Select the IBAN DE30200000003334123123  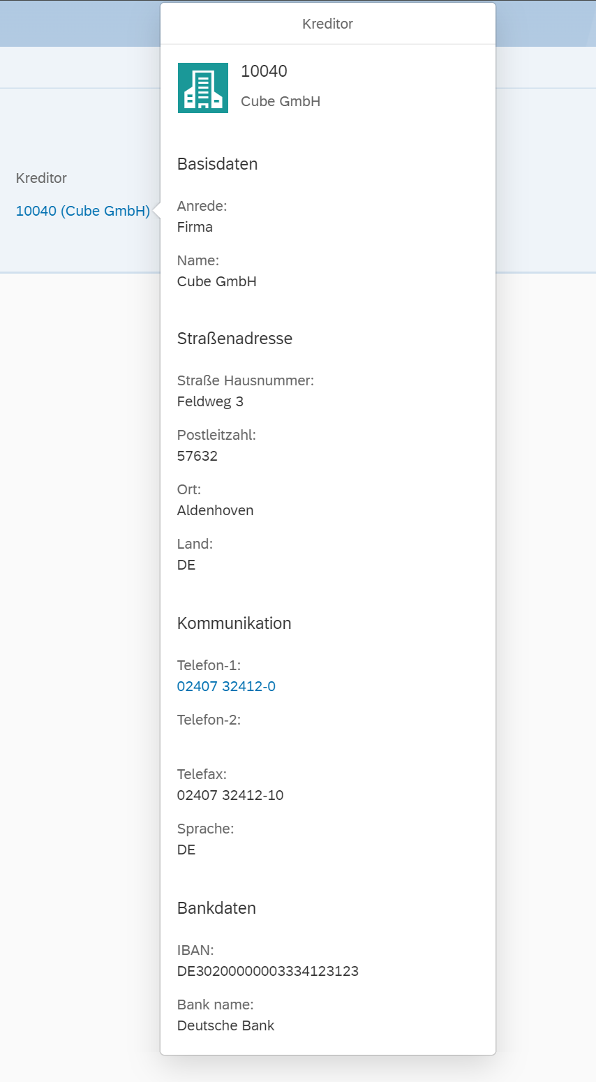[267, 971]
